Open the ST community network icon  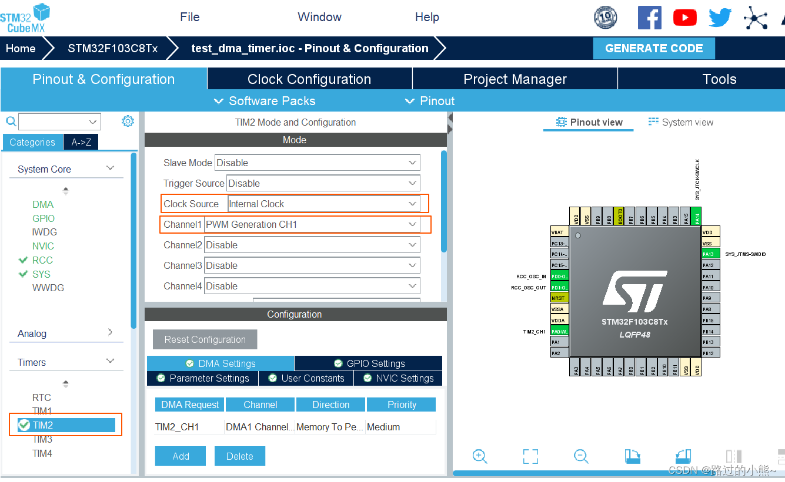click(756, 18)
